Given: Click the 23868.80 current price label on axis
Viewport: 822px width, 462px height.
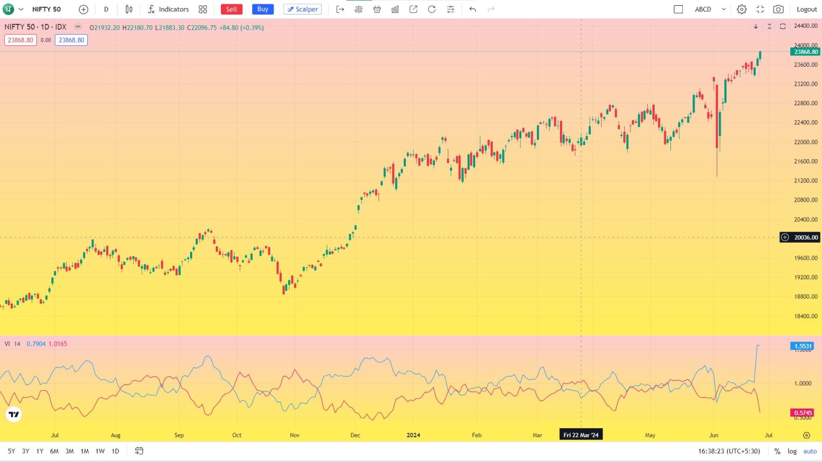Looking at the screenshot, I should coord(805,52).
